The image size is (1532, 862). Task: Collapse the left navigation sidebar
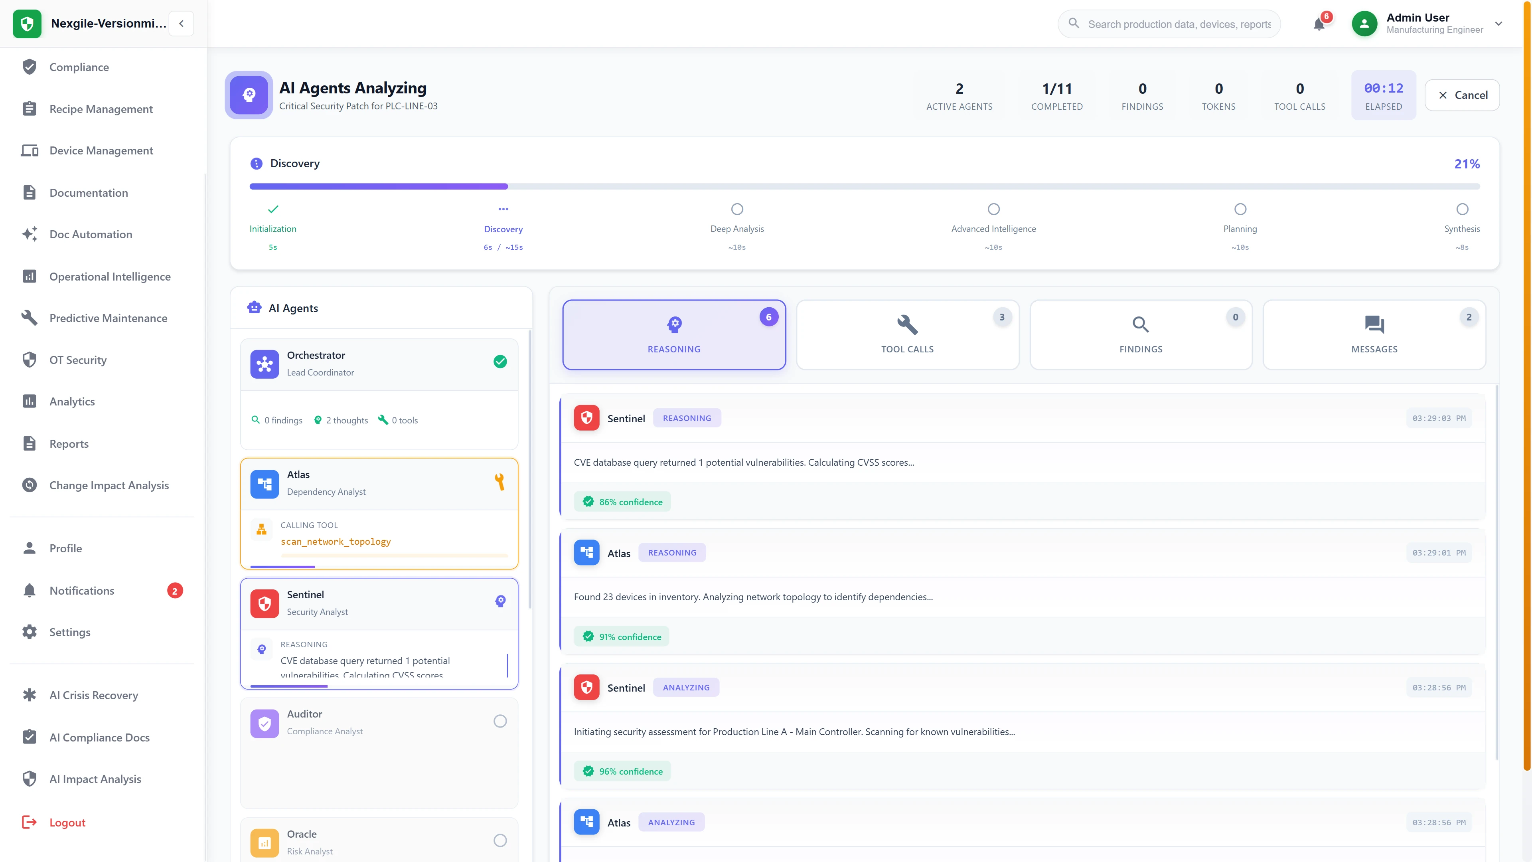(181, 23)
